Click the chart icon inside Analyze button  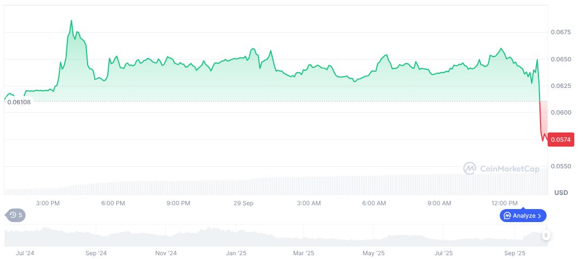point(507,216)
